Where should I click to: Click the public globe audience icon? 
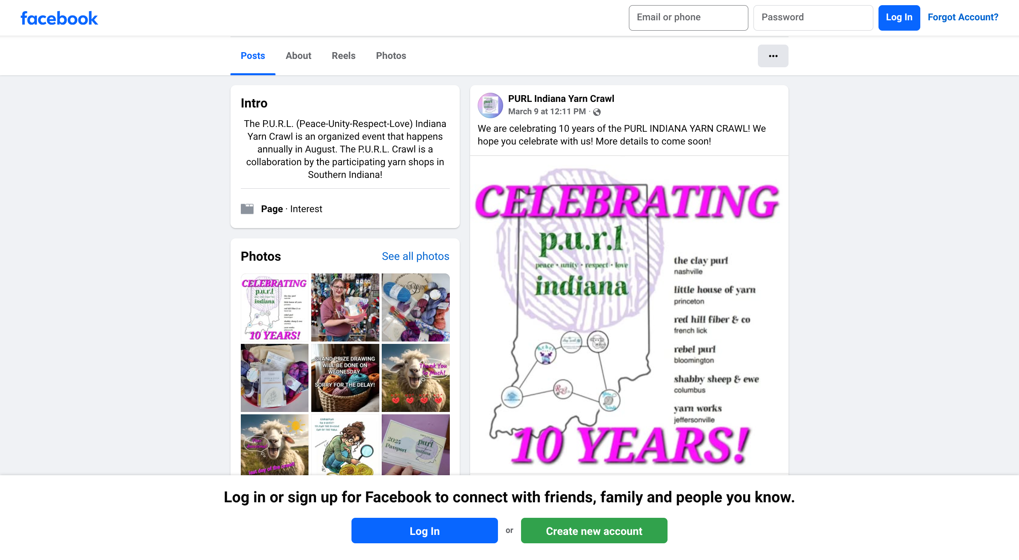coord(597,112)
